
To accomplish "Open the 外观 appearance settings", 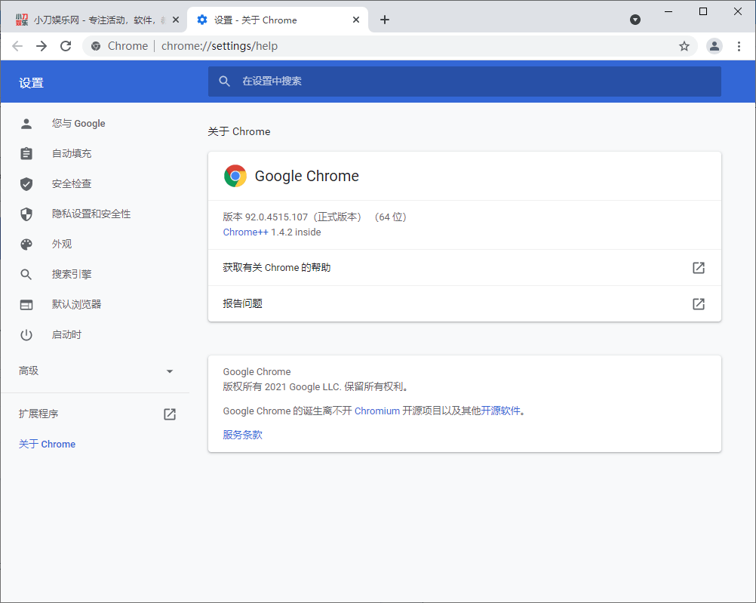I will tap(62, 245).
